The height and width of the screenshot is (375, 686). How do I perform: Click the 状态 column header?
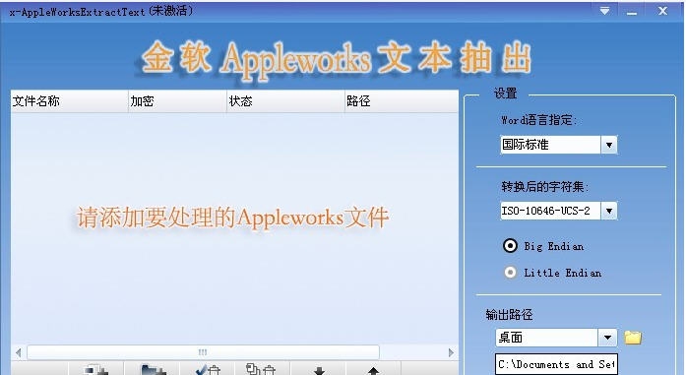[285, 101]
